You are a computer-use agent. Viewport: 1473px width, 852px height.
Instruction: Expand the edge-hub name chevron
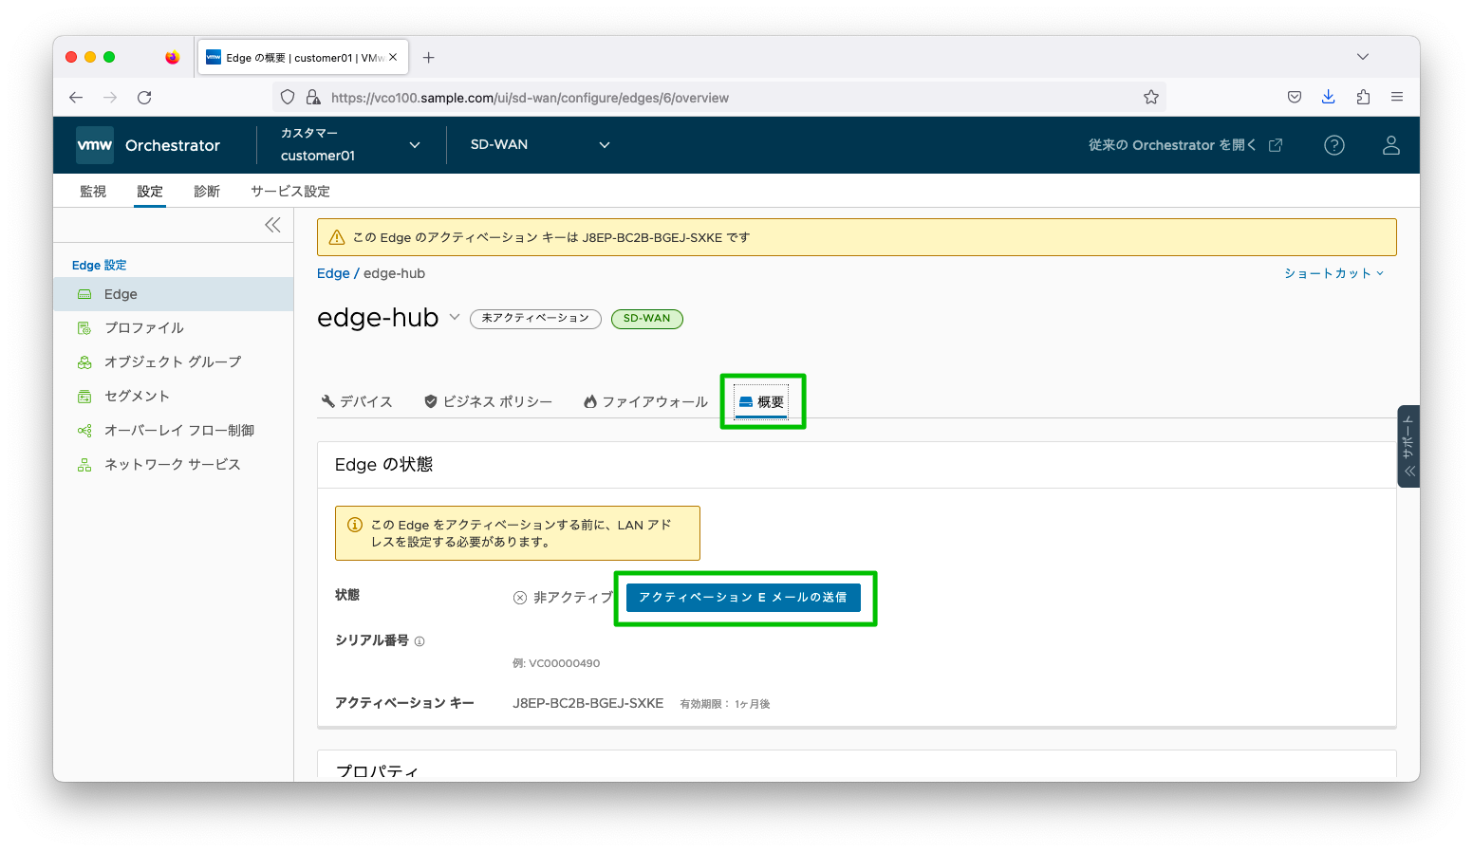[455, 317]
